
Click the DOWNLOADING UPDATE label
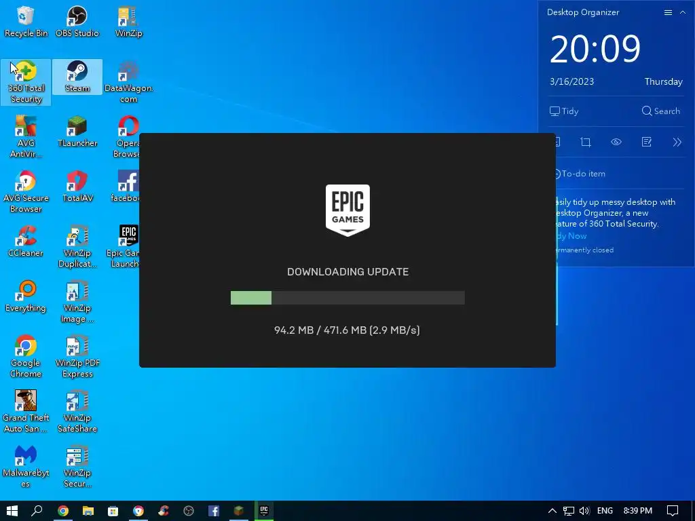347,271
